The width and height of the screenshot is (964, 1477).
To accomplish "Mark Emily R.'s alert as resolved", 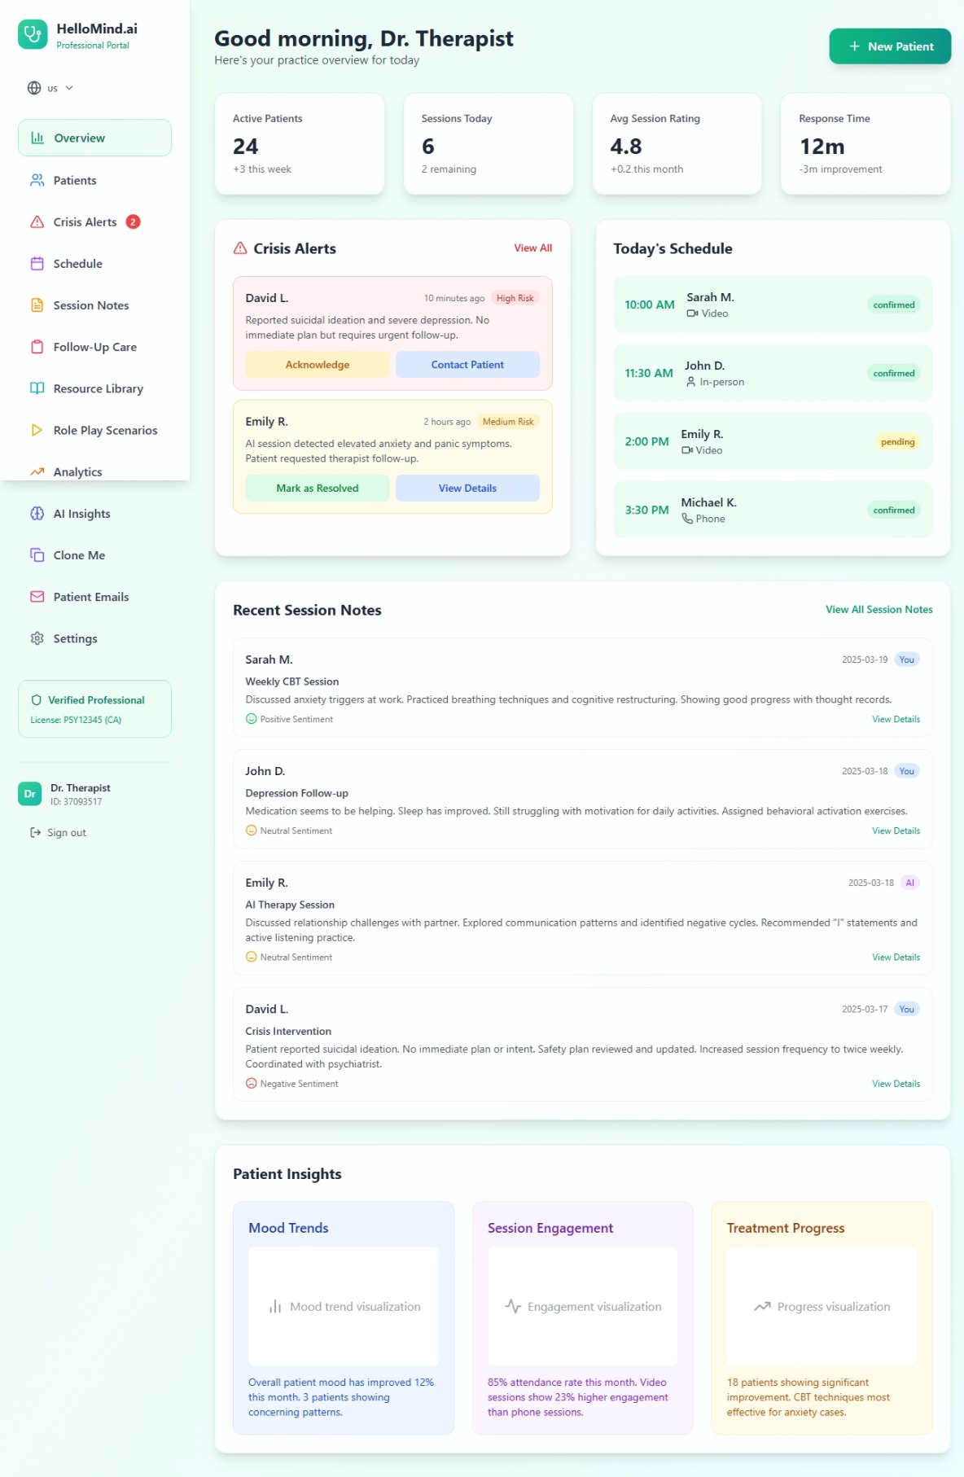I will click(x=318, y=488).
